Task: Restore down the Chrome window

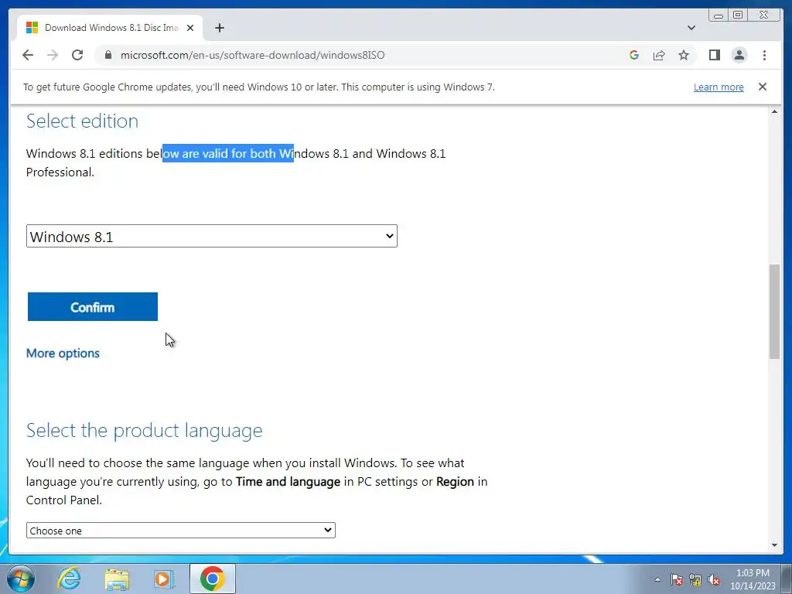Action: click(x=738, y=15)
